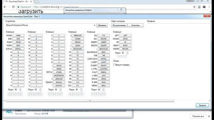The image size is (214, 120).
Task: Click the CAPS LOCK CAPITAL mapping button
Action: click(x=104, y=59)
